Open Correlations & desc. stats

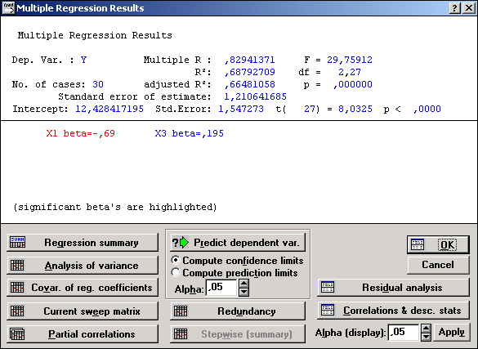pos(393,311)
